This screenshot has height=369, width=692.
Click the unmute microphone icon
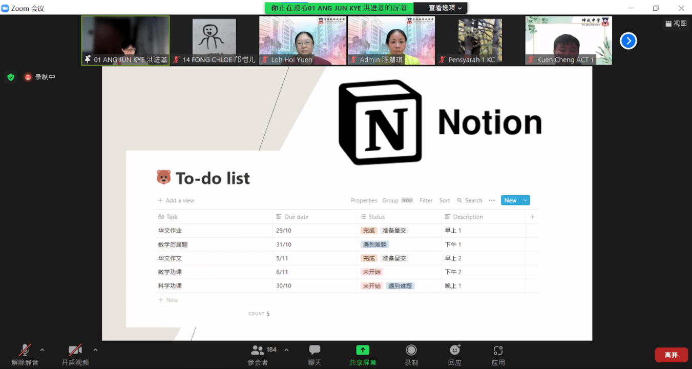click(x=25, y=350)
